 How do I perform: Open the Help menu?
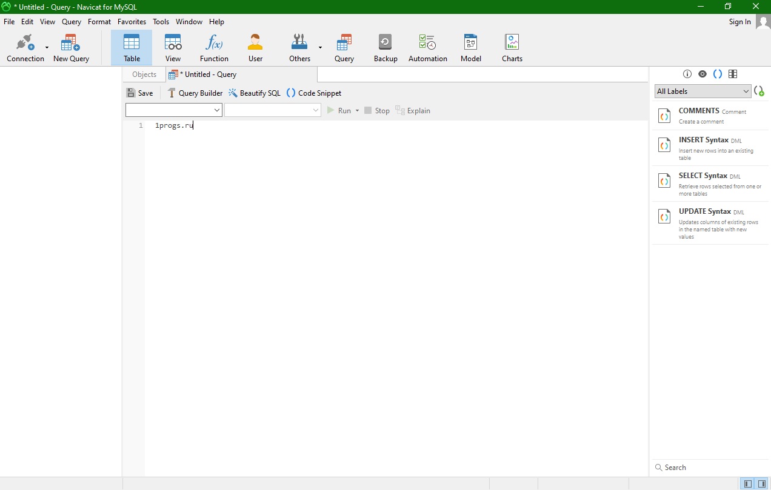(216, 22)
